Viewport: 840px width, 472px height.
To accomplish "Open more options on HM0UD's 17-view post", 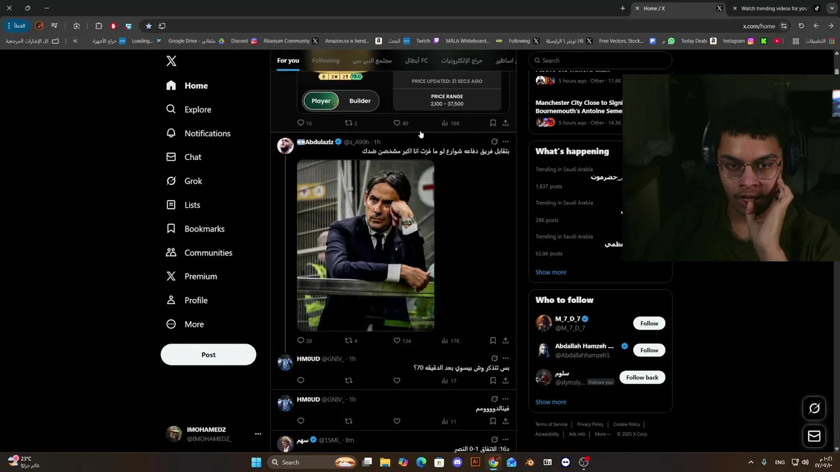I will click(x=505, y=359).
